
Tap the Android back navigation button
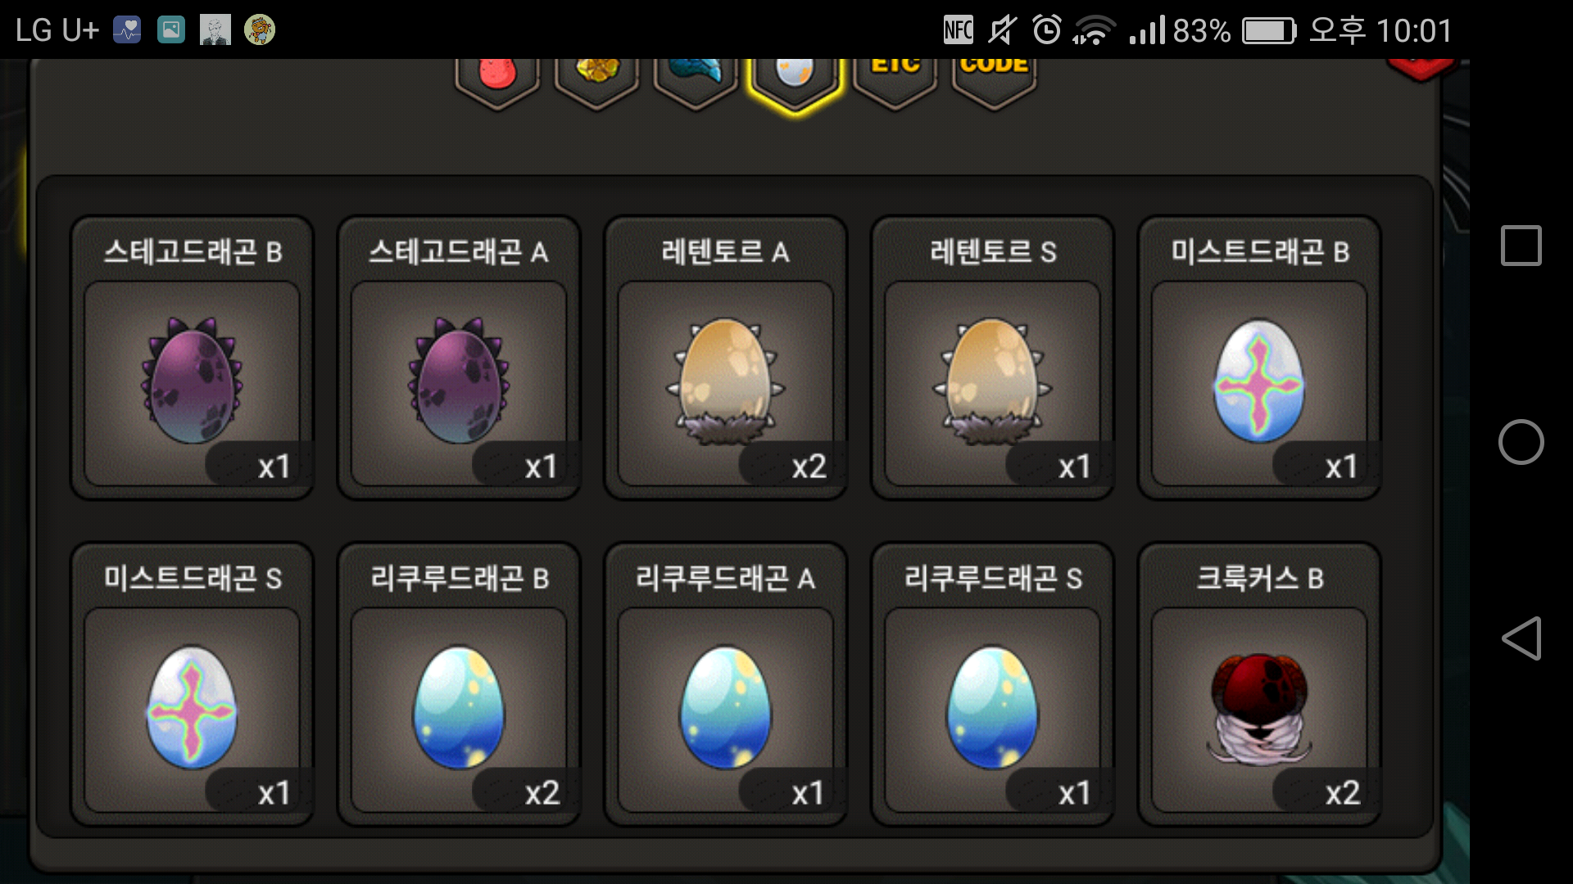click(x=1521, y=638)
